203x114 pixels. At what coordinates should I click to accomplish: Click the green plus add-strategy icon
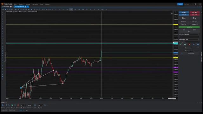tap(185, 44)
